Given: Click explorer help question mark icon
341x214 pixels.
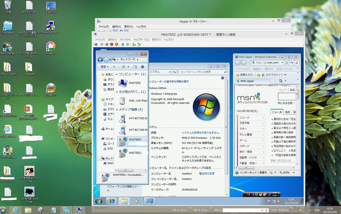Looking at the screenshot, I should [x=142, y=67].
